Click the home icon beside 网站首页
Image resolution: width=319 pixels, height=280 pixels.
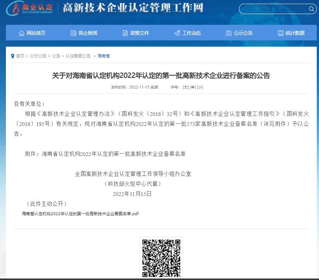[x=21, y=33]
